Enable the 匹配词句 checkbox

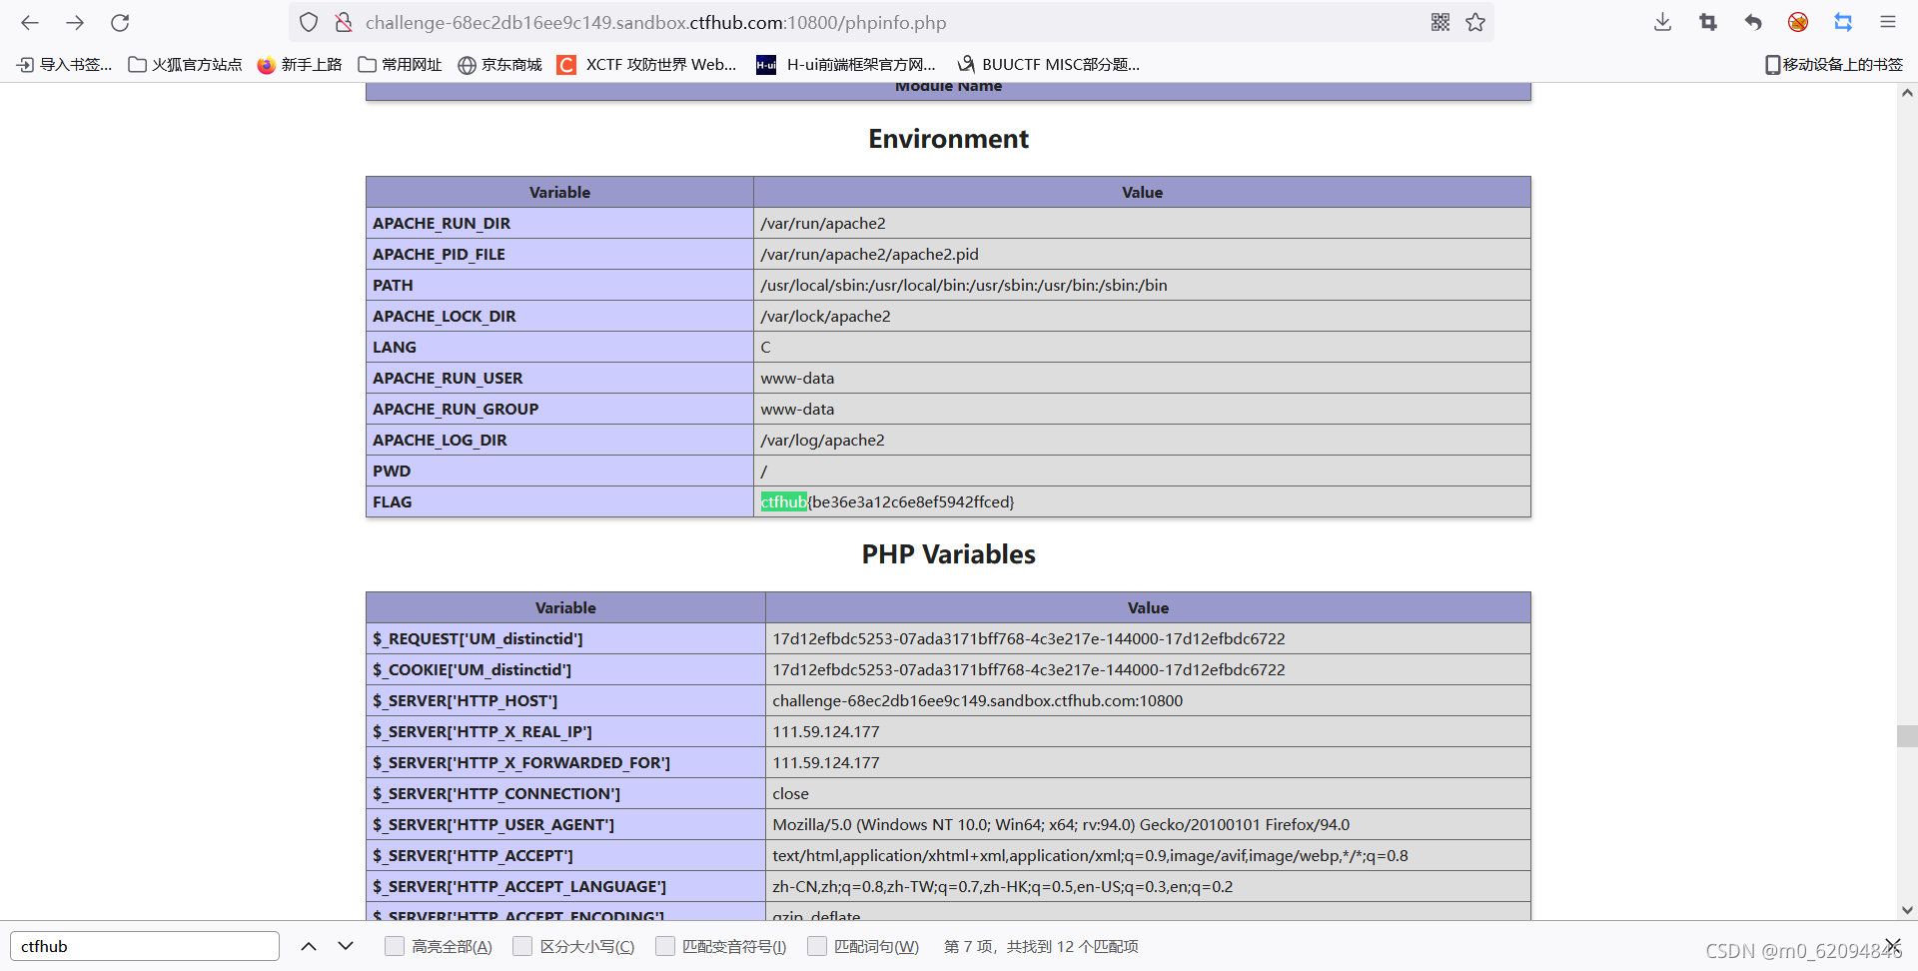(817, 946)
